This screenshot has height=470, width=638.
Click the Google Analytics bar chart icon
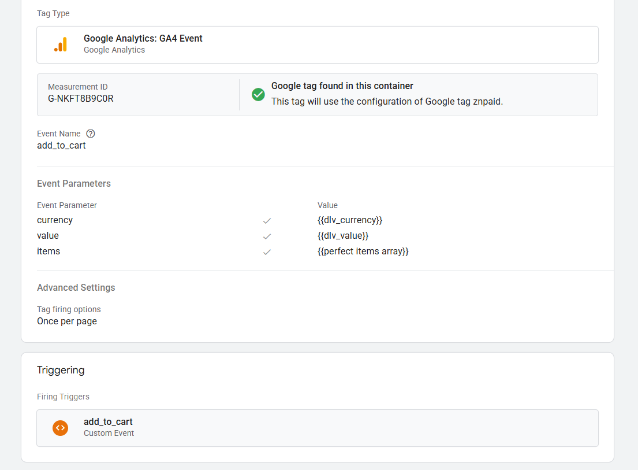pos(61,45)
